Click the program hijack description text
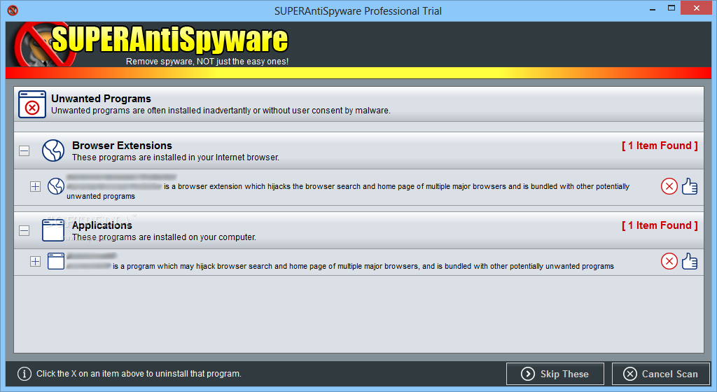This screenshot has width=717, height=392. click(363, 266)
